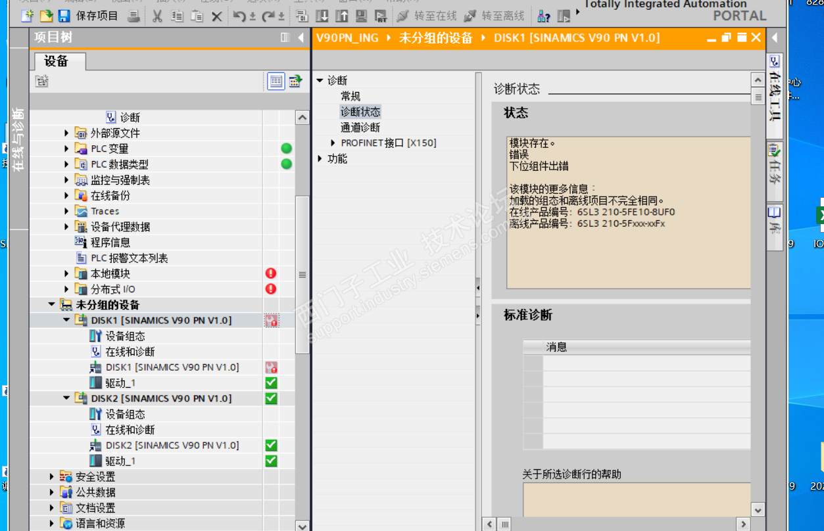Select 设备组态 under DISK1
The image size is (824, 531).
point(125,336)
